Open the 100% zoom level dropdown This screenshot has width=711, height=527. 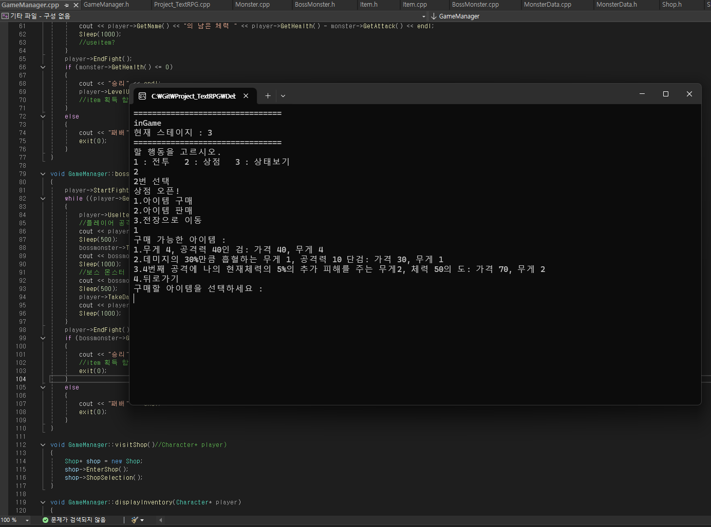click(x=15, y=520)
